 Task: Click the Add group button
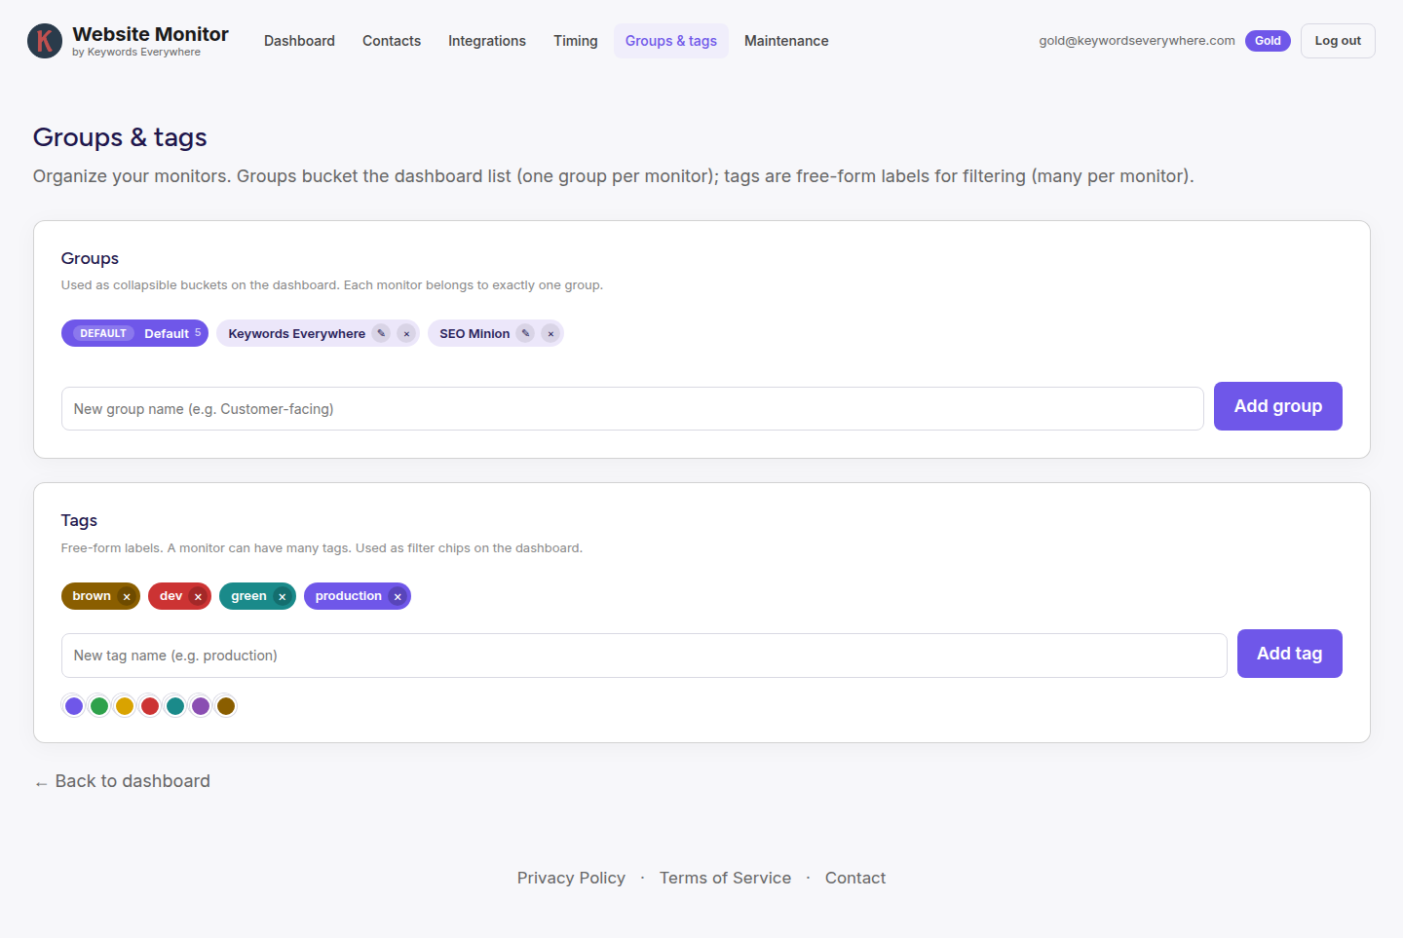1278,406
